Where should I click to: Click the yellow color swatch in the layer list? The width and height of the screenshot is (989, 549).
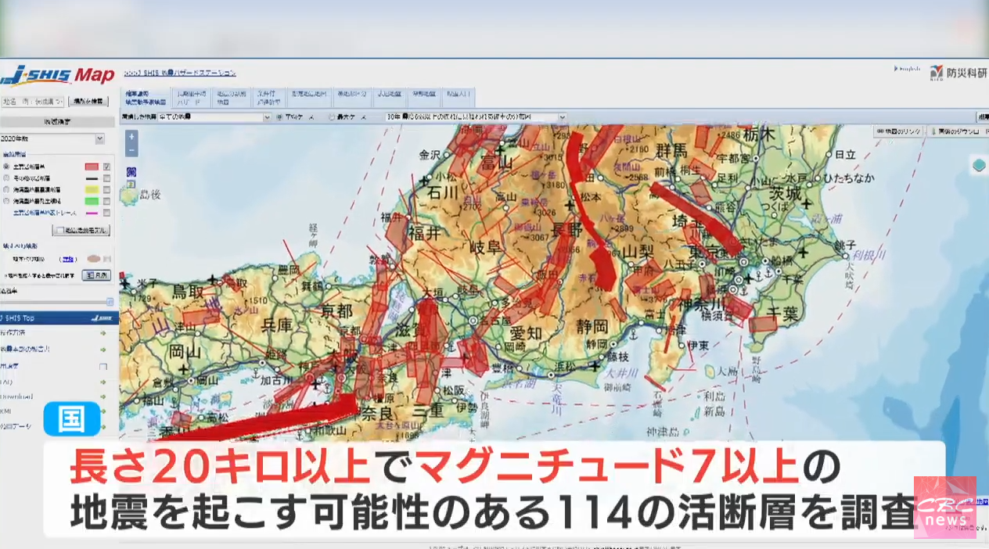click(91, 189)
